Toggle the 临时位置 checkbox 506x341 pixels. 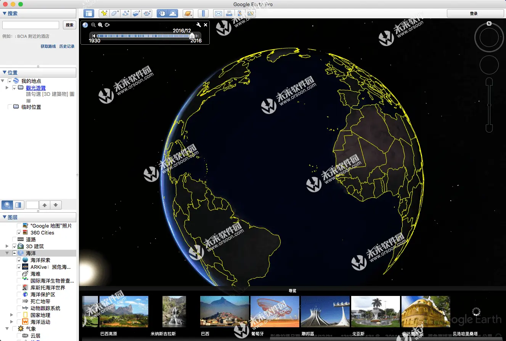[x=10, y=107]
